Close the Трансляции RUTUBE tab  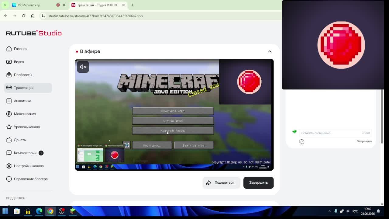tap(123, 5)
